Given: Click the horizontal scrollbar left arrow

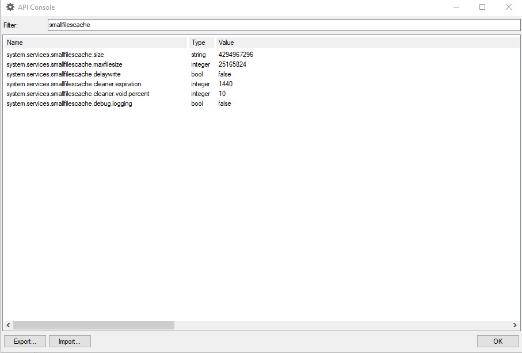Looking at the screenshot, I should coord(8,325).
